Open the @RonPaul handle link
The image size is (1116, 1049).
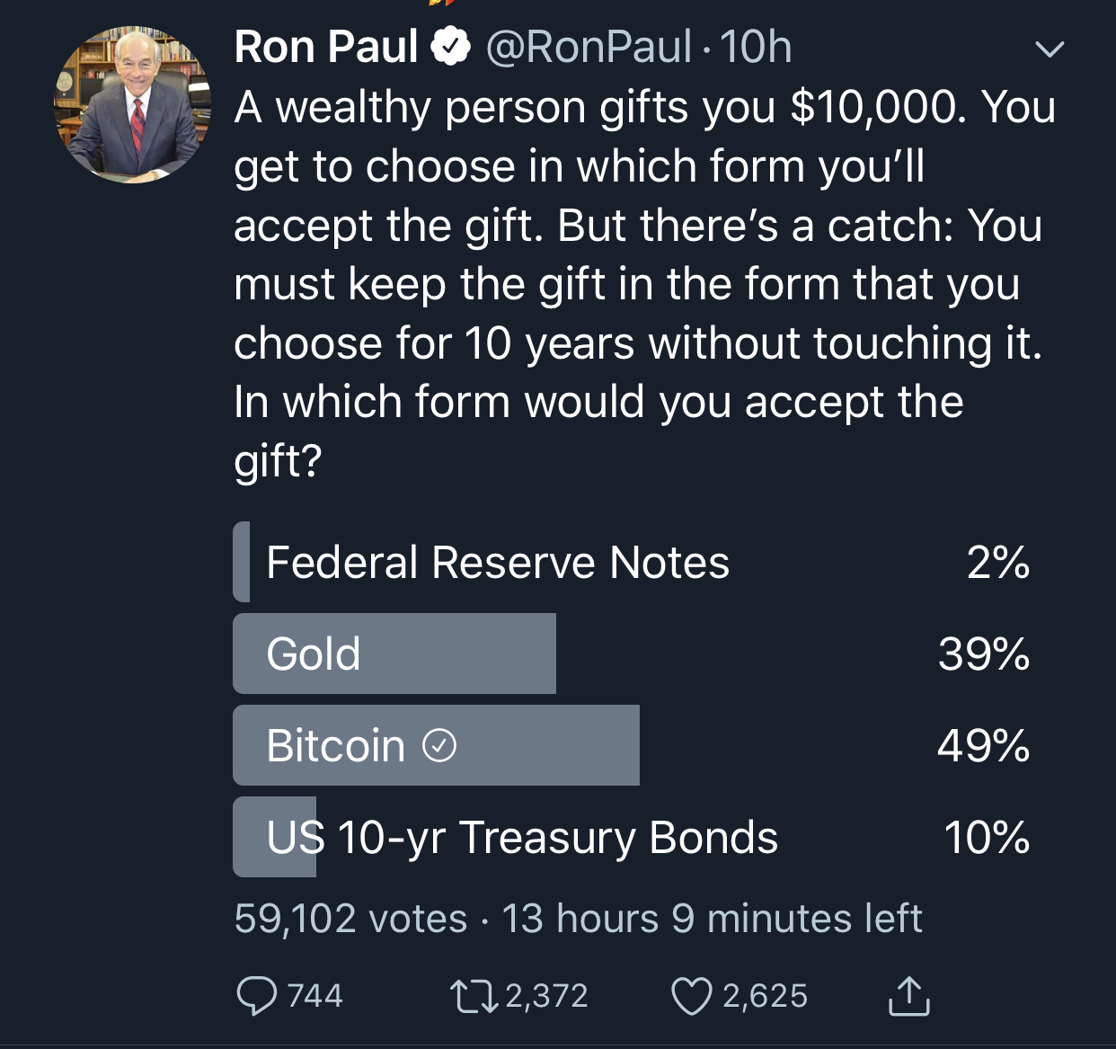click(589, 47)
